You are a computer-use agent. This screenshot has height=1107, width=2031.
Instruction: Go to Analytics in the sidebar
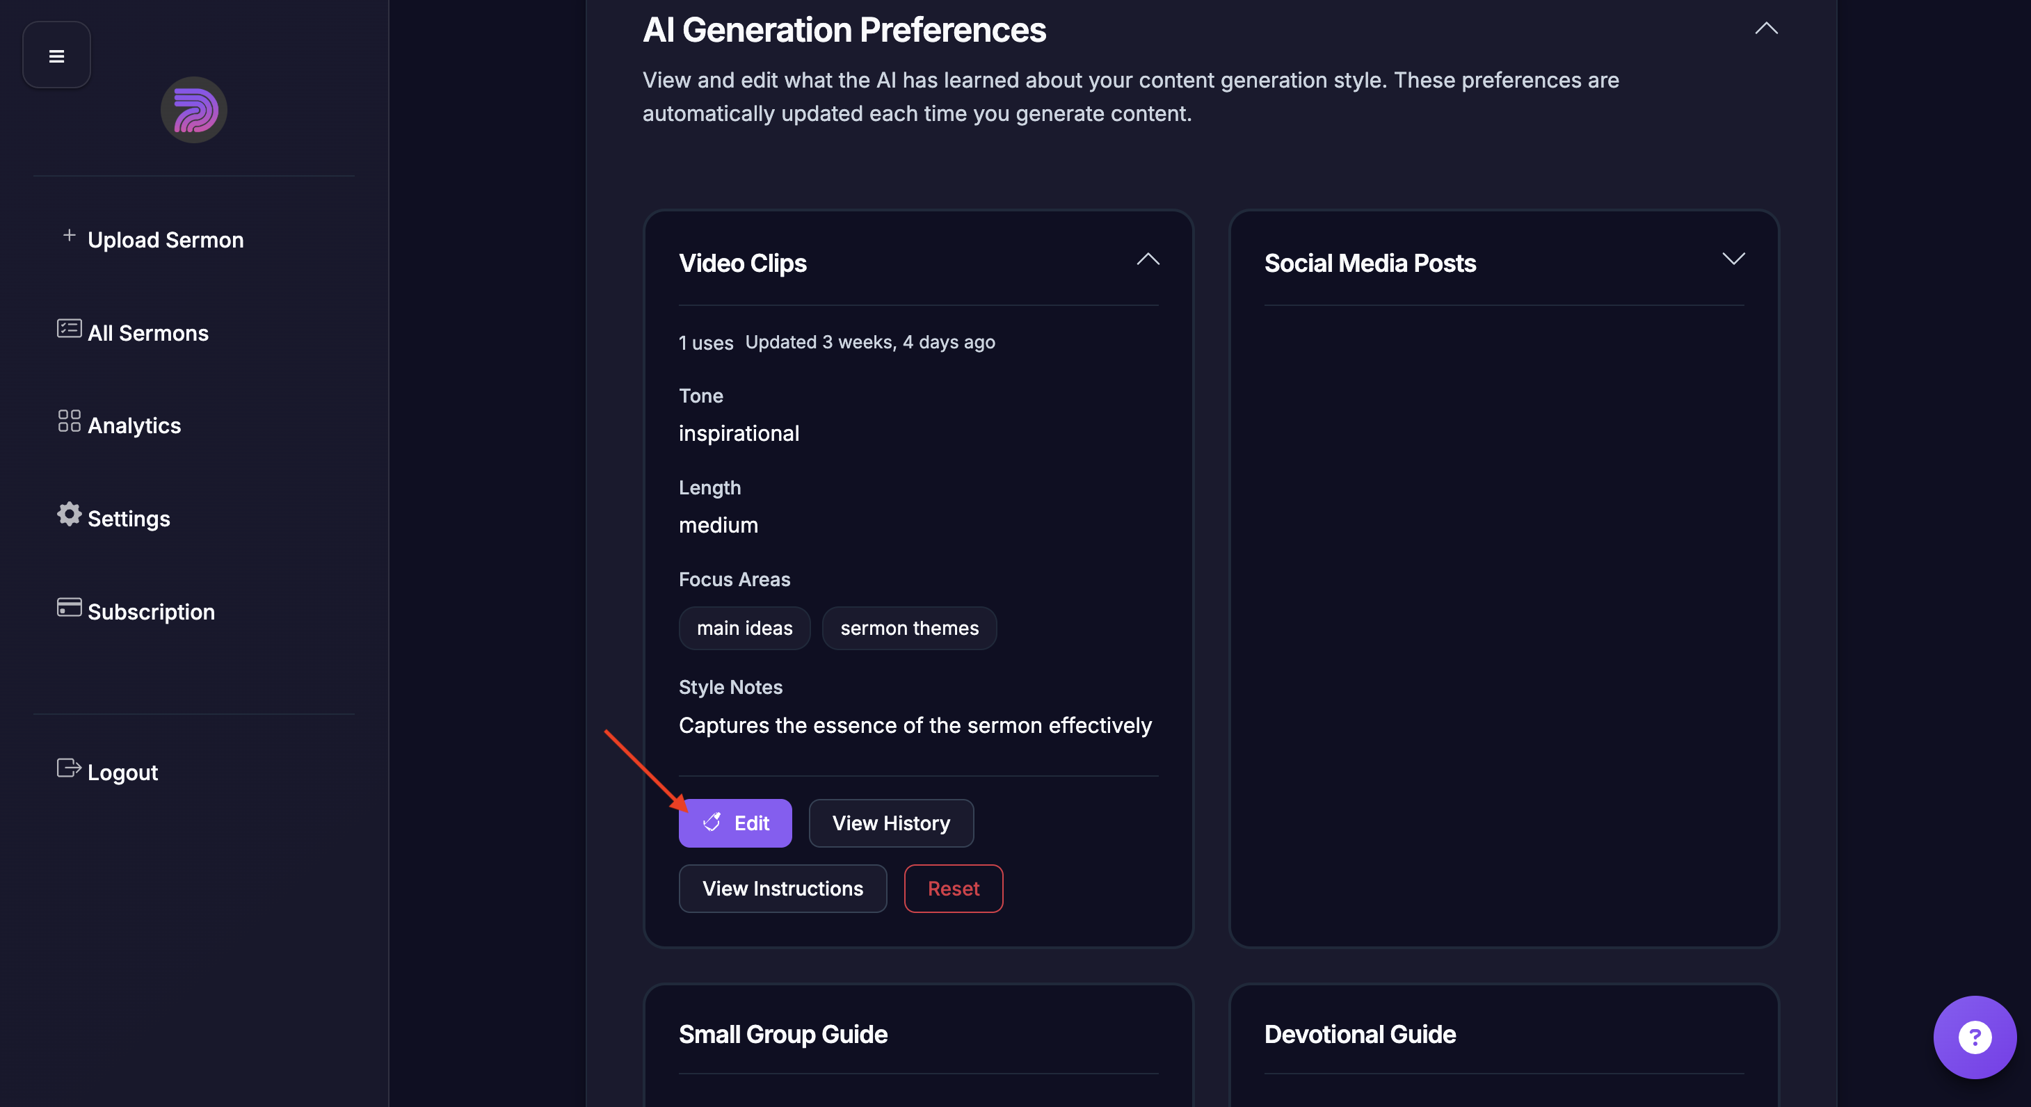pos(134,426)
